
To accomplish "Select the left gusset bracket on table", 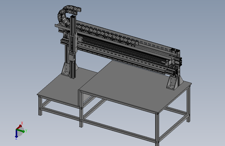I will tap(66, 69).
